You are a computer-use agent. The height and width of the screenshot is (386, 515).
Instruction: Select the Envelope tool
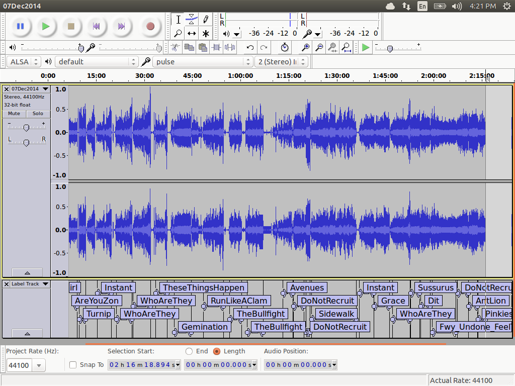point(192,20)
